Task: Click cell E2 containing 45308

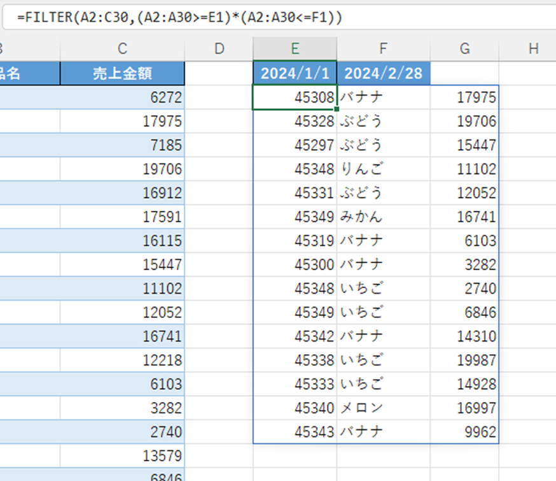Action: [295, 97]
